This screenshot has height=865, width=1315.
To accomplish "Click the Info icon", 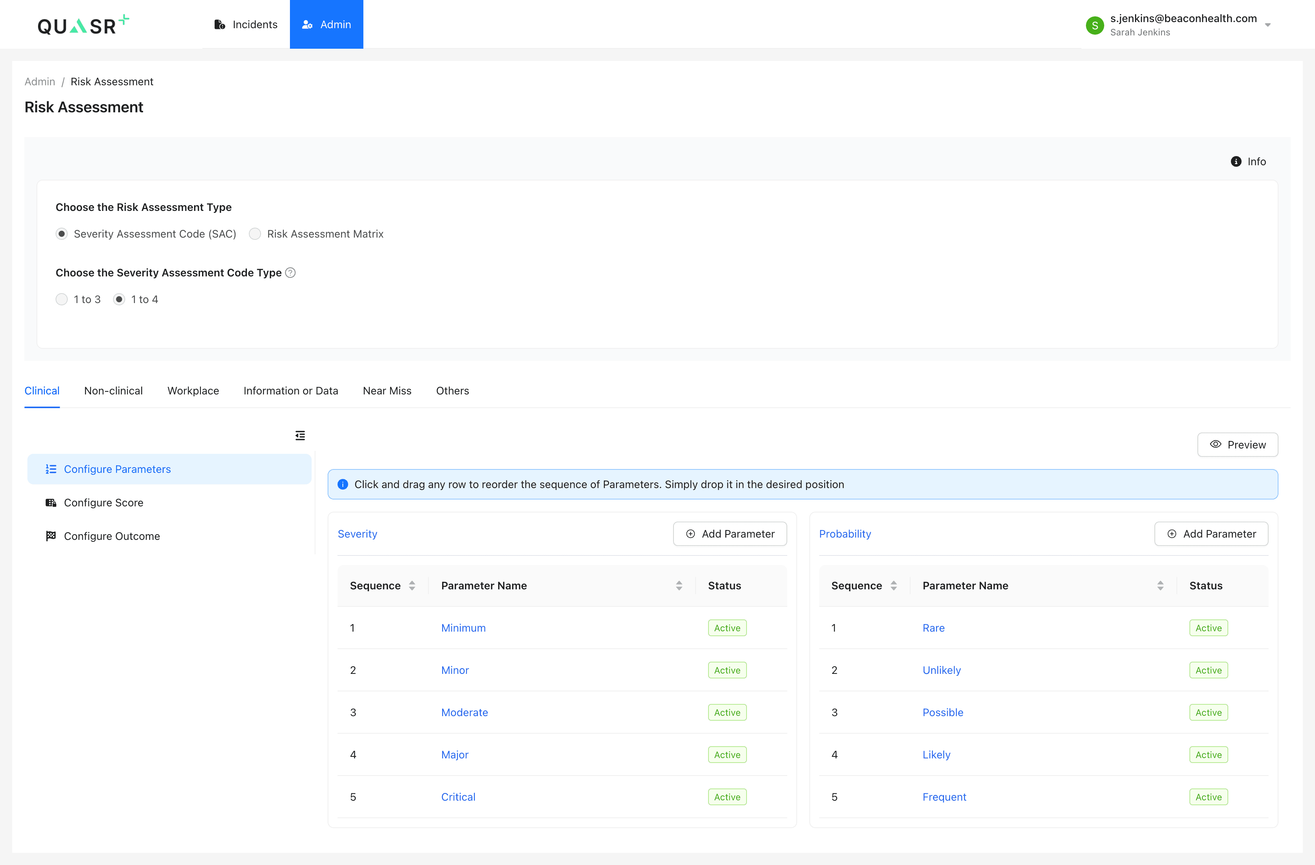I will click(x=1236, y=161).
